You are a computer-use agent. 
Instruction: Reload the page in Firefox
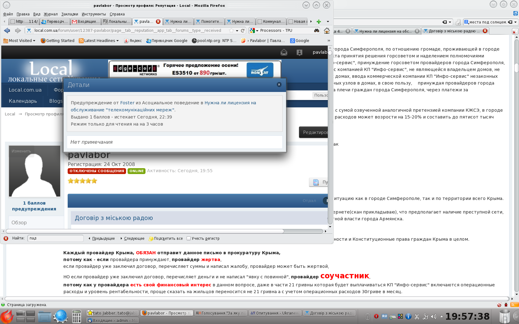click(243, 31)
